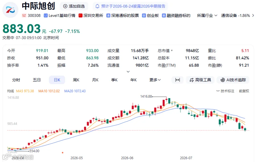Open 高级工具 button
The height and width of the screenshot is (162, 256).
coord(200,80)
